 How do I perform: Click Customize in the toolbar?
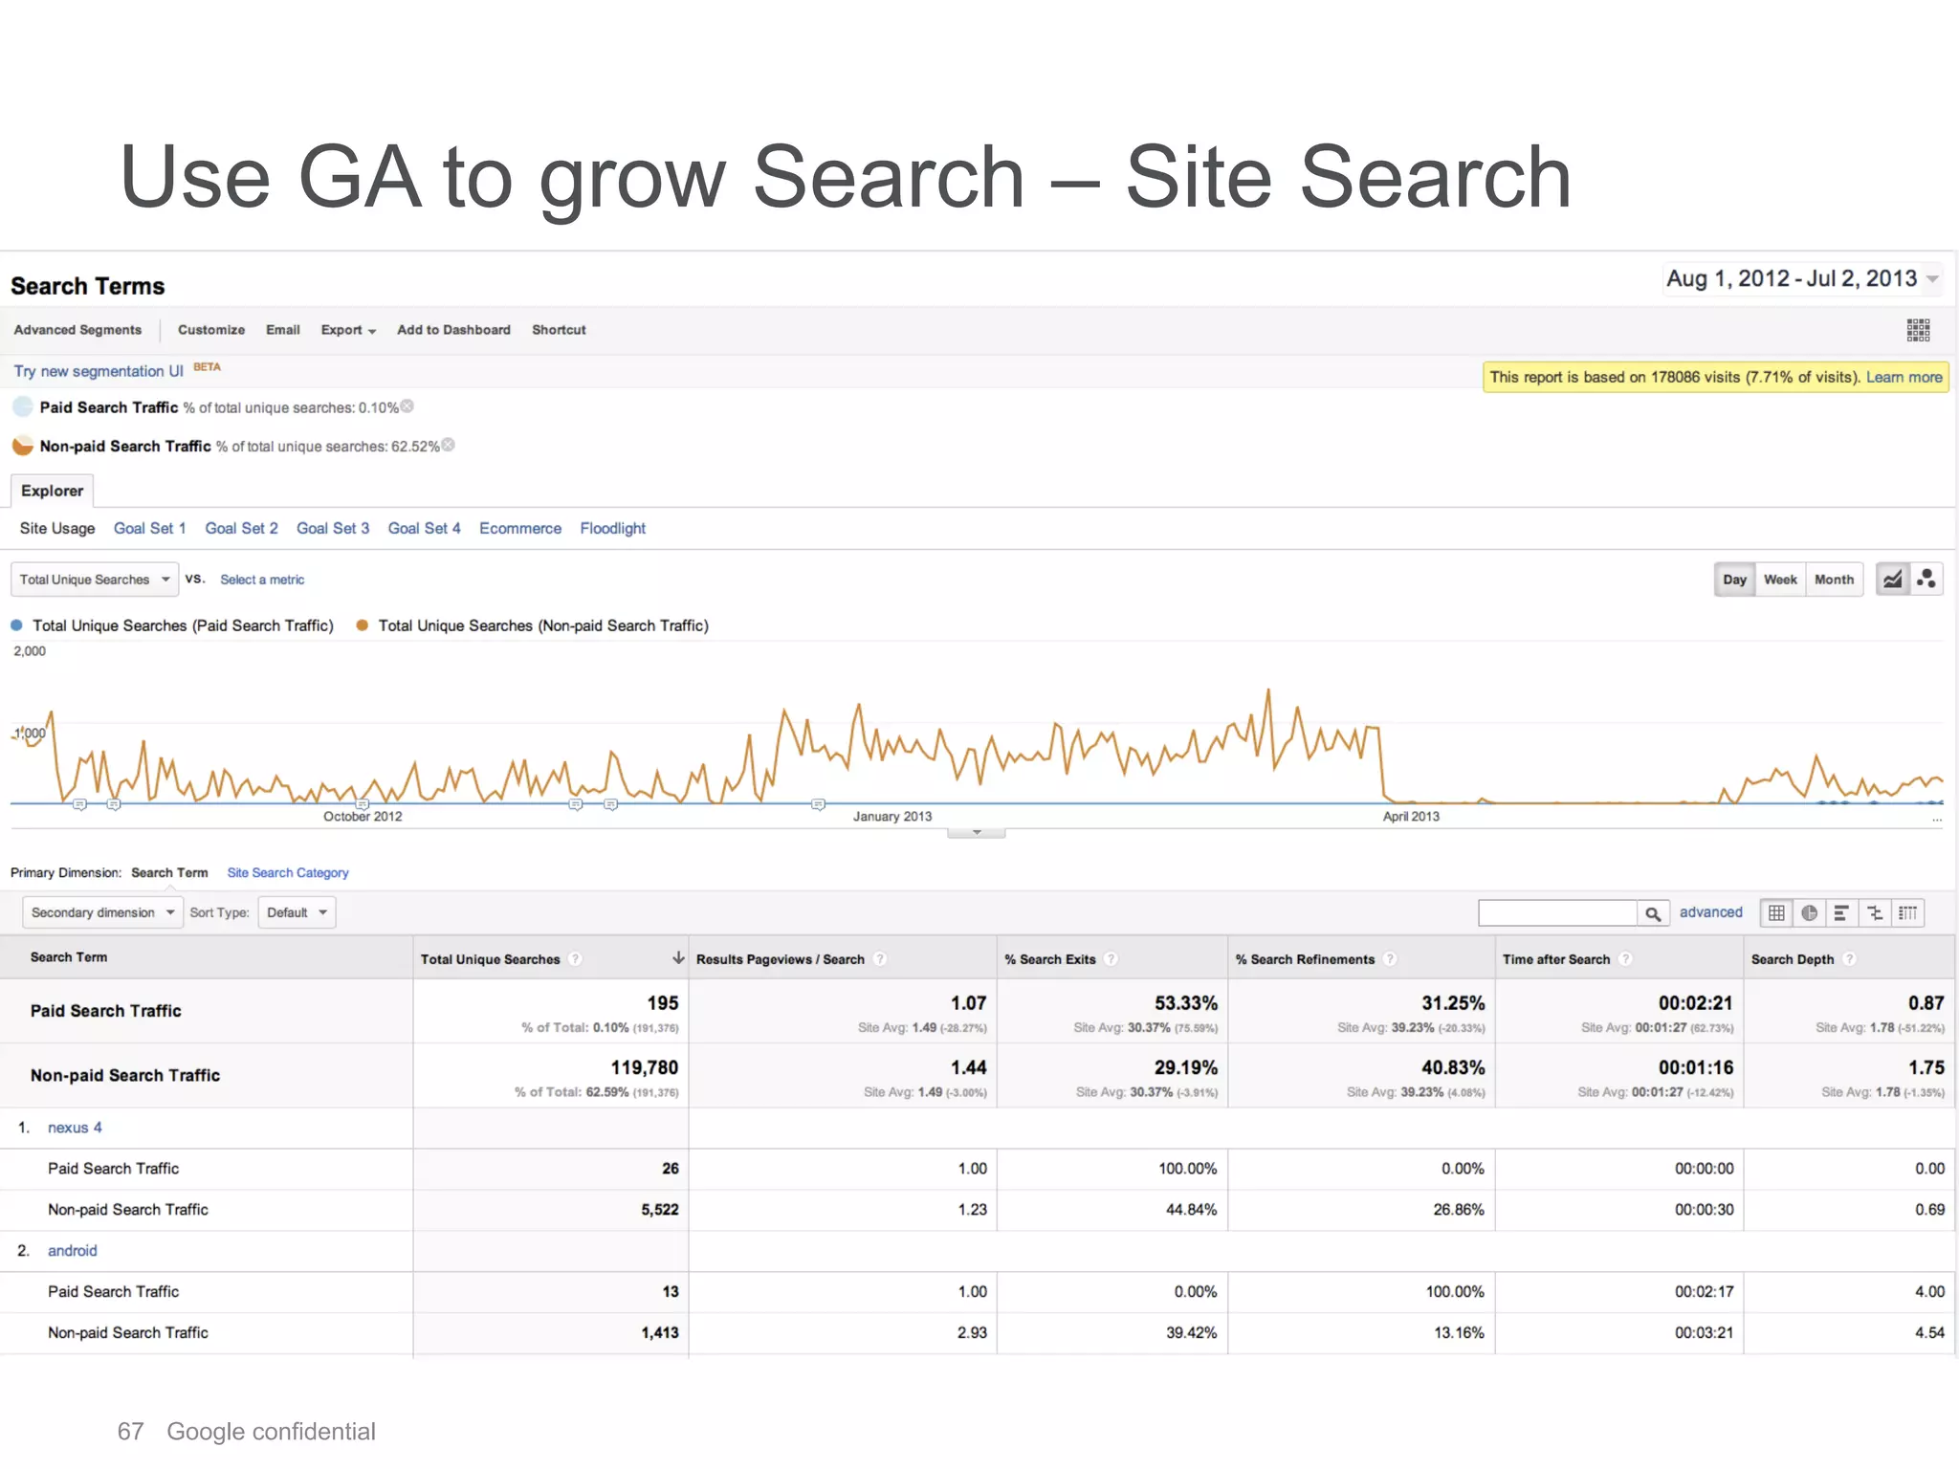click(x=211, y=330)
